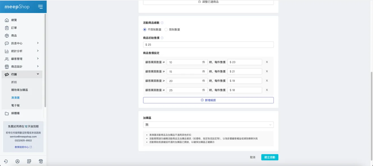Image resolution: width=373 pixels, height=166 pixels.
Task: Expand the 商店設計 submenu
Action: coord(38,66)
